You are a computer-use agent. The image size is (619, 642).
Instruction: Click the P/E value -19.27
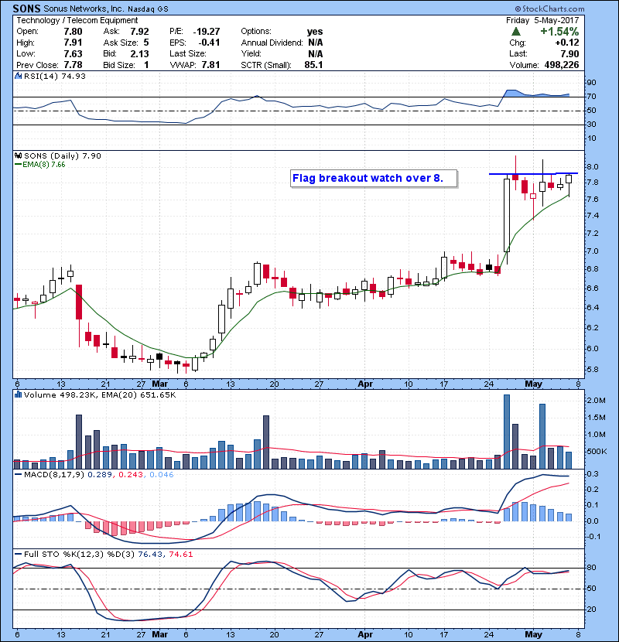207,32
